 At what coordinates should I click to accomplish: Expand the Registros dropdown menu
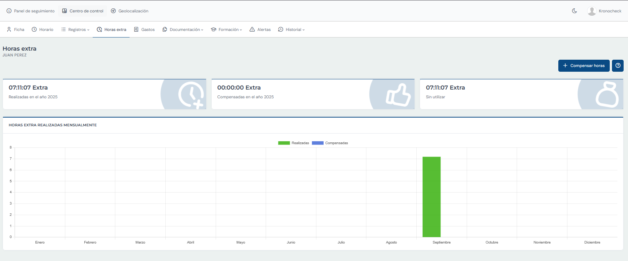tap(75, 29)
